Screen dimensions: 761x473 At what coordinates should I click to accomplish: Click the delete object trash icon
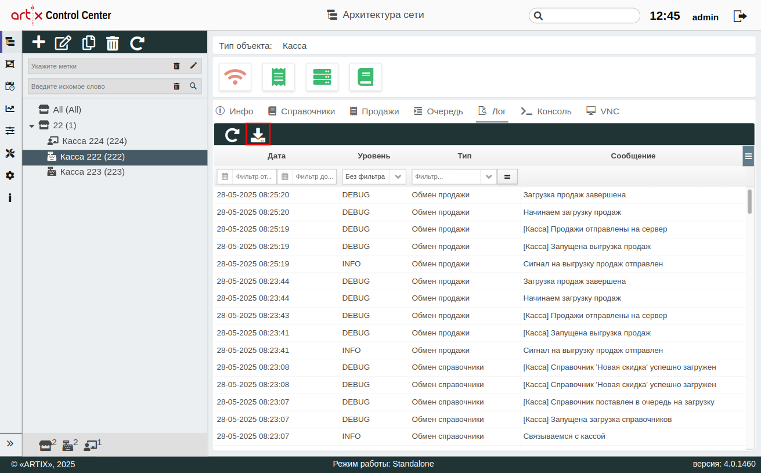(x=113, y=43)
